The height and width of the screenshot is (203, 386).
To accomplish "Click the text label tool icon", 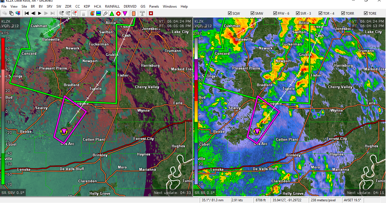I will (x=142, y=13).
